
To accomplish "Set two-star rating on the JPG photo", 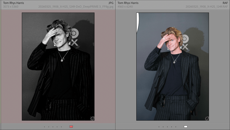I will [49, 127].
